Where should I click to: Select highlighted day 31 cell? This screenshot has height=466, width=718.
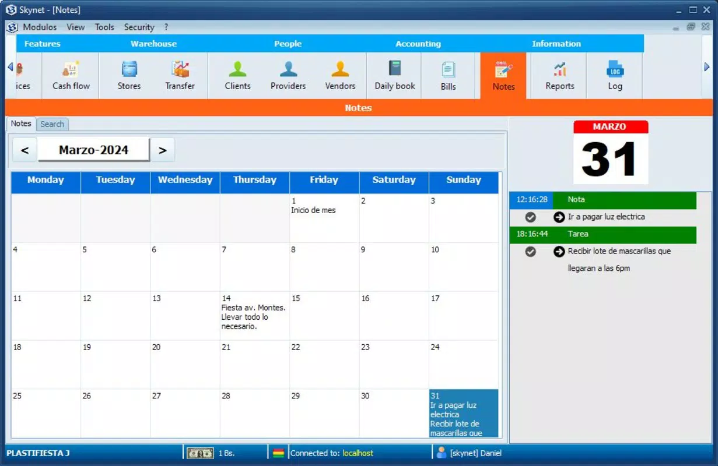(x=464, y=414)
